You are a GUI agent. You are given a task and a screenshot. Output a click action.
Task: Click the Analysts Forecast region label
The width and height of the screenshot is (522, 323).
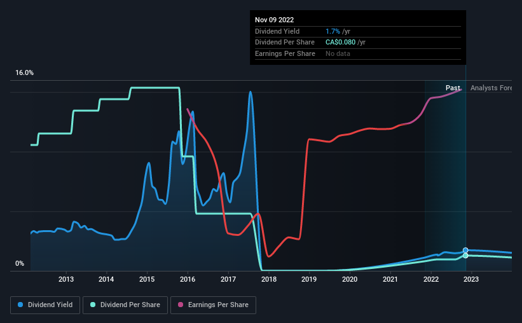coord(491,88)
